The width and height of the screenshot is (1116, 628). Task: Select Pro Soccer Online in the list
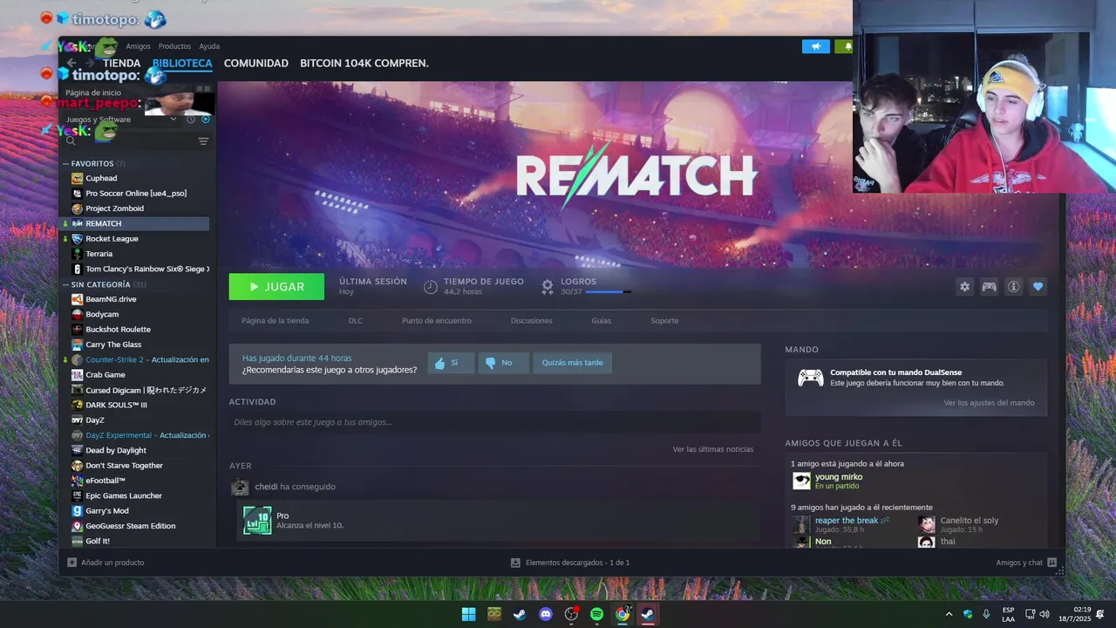point(135,194)
